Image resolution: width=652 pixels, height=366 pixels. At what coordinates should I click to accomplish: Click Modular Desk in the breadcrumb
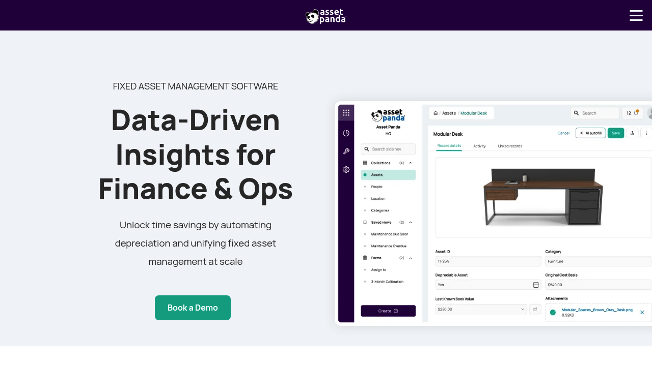474,113
